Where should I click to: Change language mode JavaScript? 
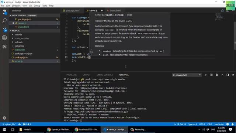[219, 124]
